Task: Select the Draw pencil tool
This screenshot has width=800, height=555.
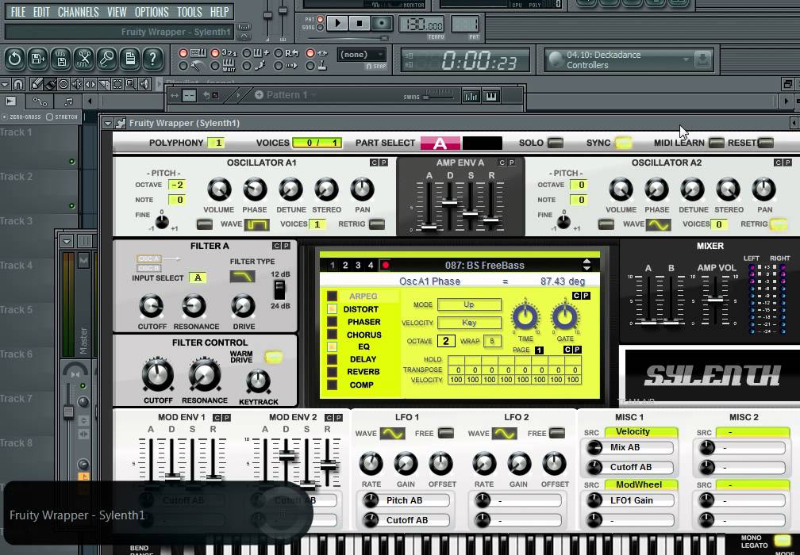Action: [x=37, y=83]
